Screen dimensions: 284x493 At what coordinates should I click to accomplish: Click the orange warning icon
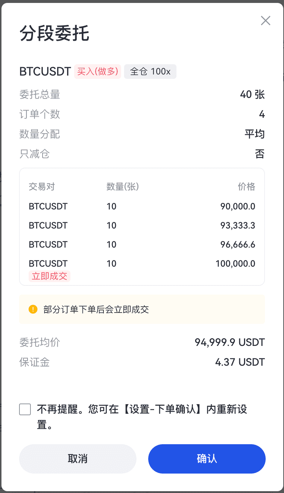(x=33, y=309)
